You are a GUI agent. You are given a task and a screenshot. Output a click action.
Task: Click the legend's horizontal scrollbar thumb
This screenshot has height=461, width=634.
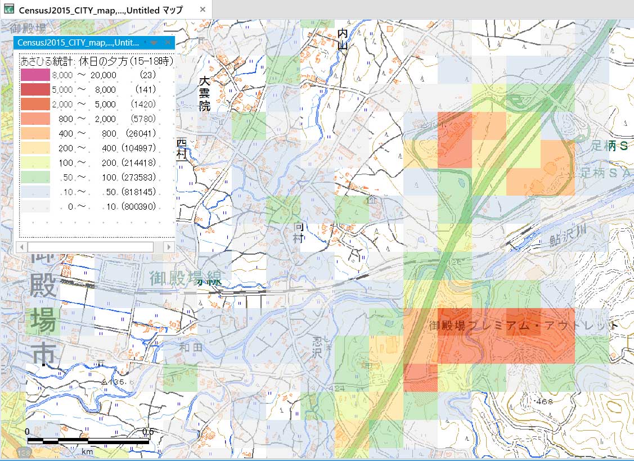(90, 247)
